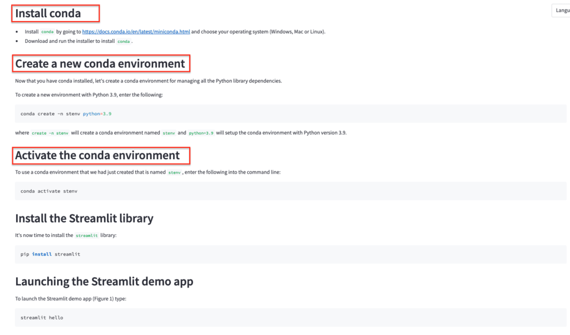Click the inline 'python=3.9' code text in the explanation
Viewport: 570px width, 335px height.
pos(201,133)
